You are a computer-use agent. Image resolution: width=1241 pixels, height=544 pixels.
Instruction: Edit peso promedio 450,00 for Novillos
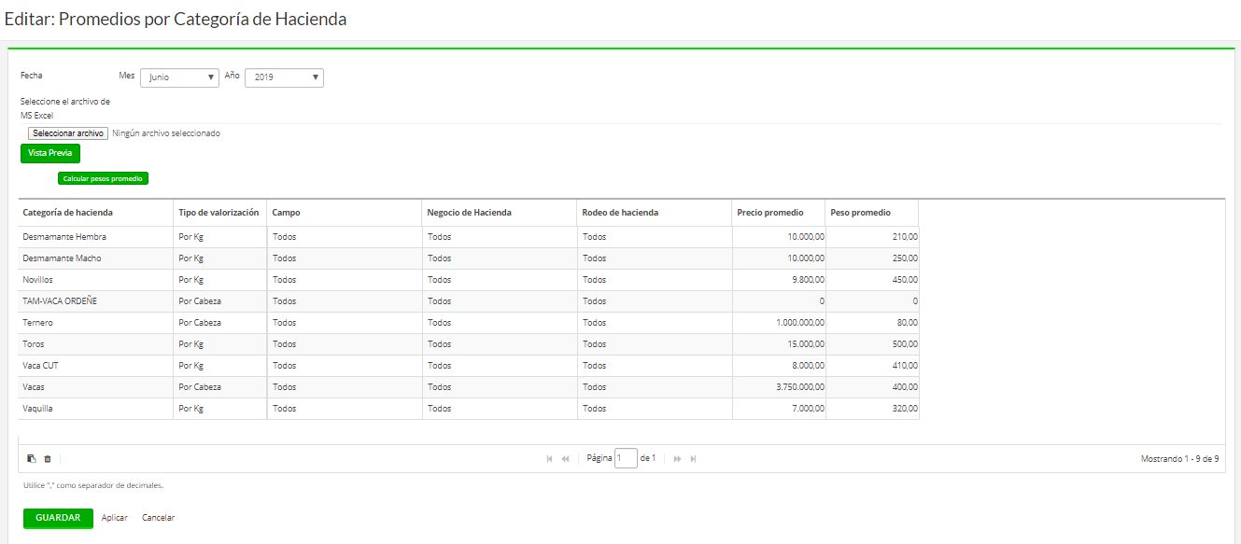point(872,280)
